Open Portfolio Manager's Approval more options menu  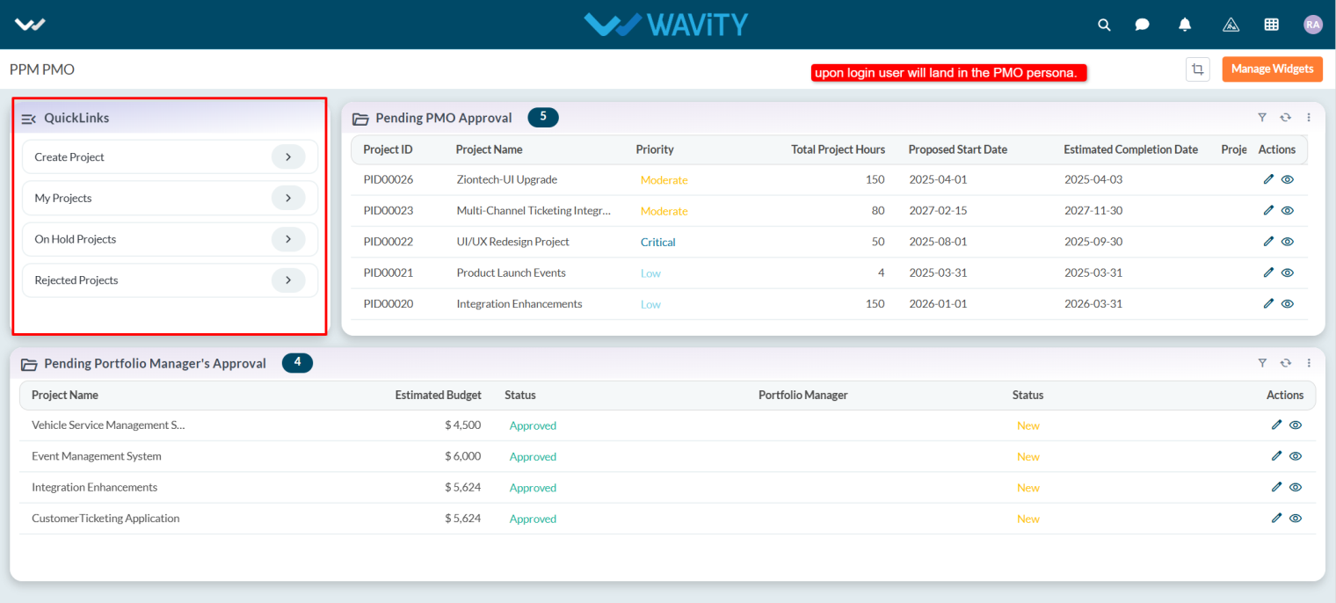pyautogui.click(x=1309, y=362)
